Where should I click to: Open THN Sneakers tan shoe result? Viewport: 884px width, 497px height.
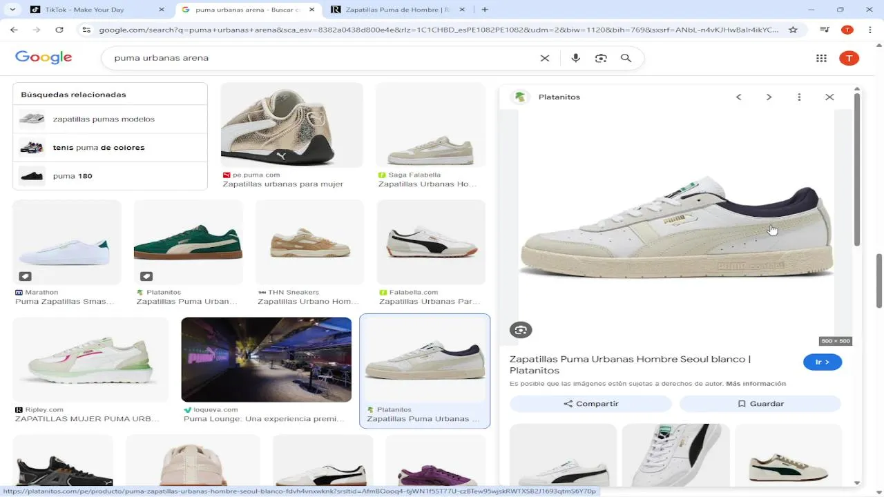309,242
